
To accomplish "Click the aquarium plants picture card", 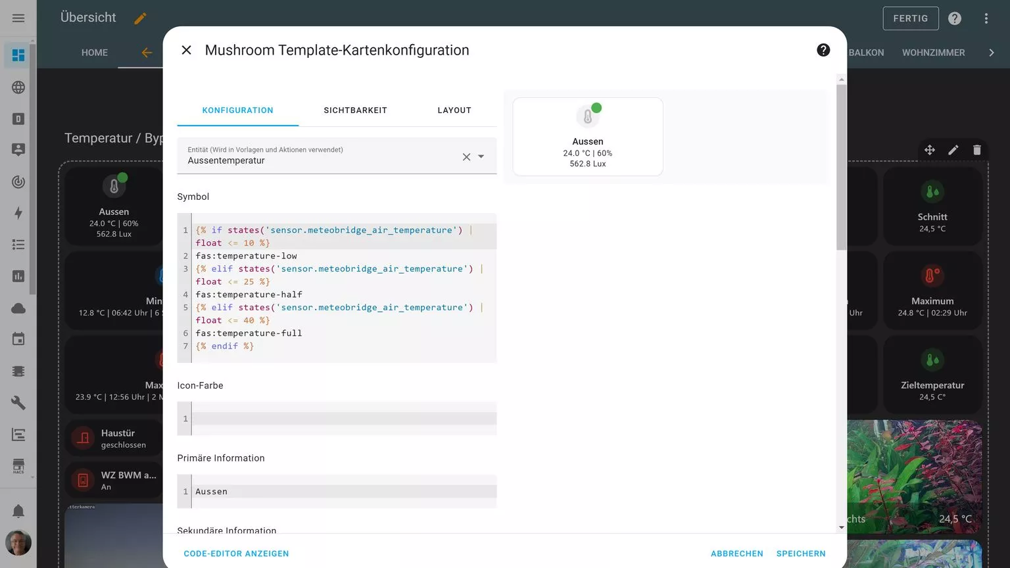I will (914, 477).
